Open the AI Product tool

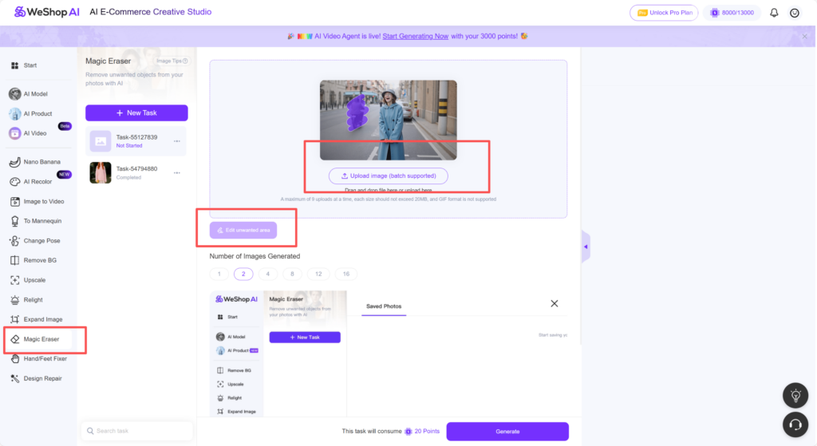pyautogui.click(x=31, y=113)
